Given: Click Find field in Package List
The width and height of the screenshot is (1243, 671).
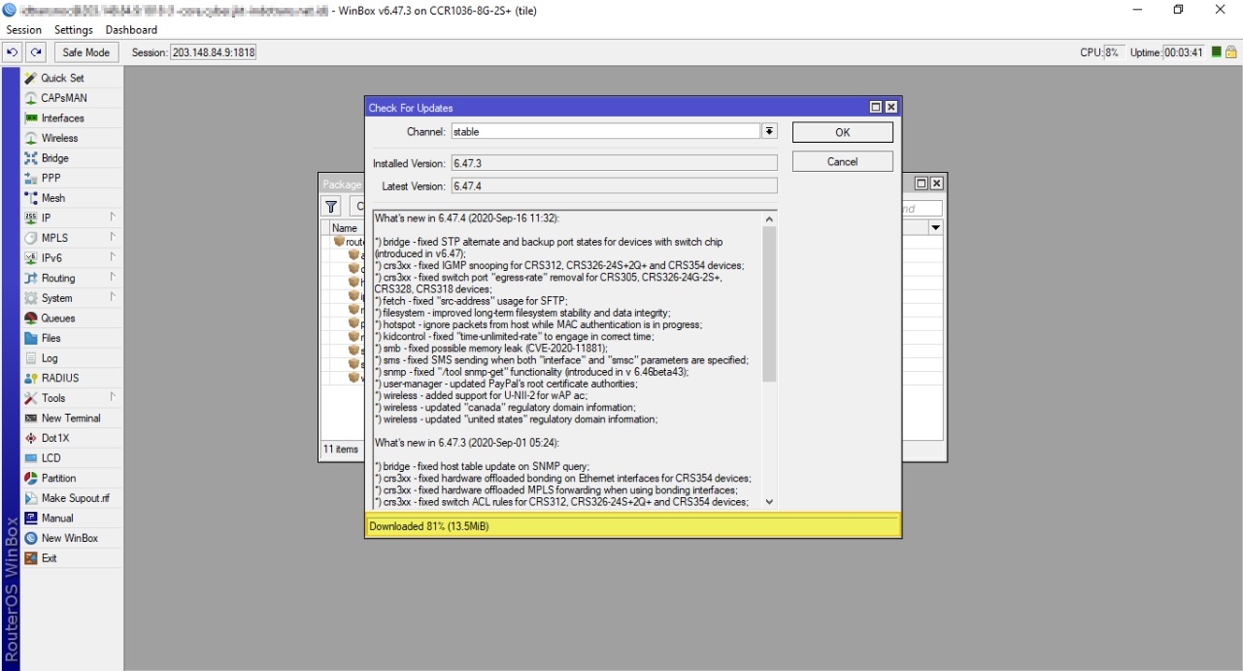Looking at the screenshot, I should (922, 208).
